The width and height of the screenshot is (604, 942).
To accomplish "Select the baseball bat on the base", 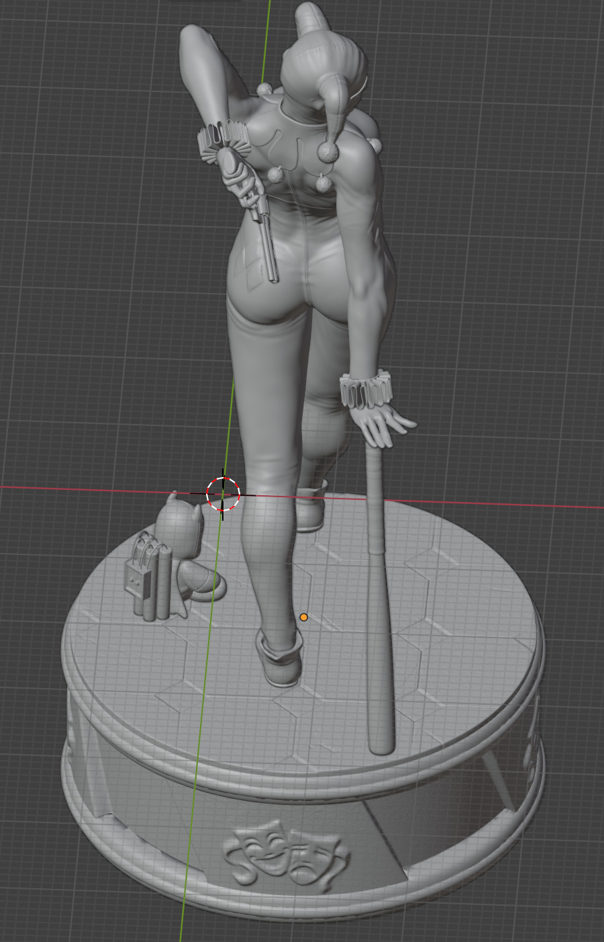I will 379,598.
